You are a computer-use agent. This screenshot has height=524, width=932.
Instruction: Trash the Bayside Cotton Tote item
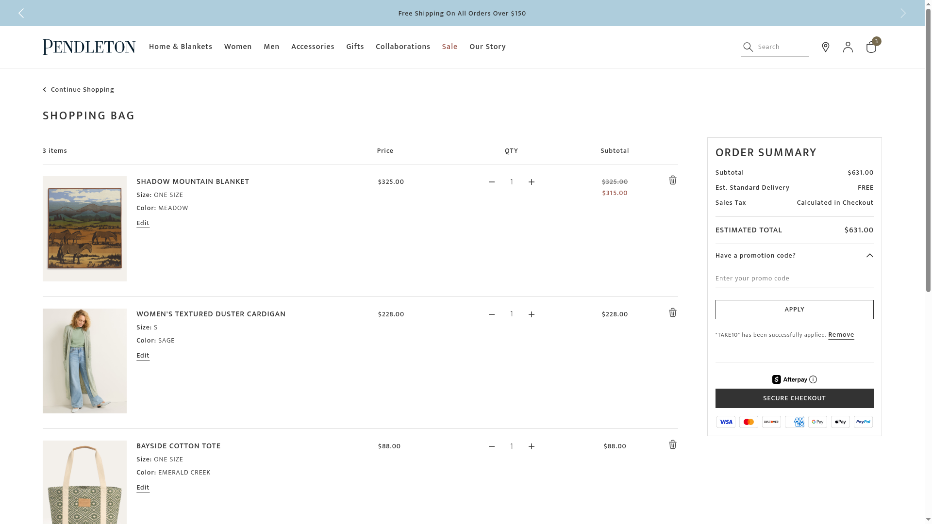[x=673, y=445]
